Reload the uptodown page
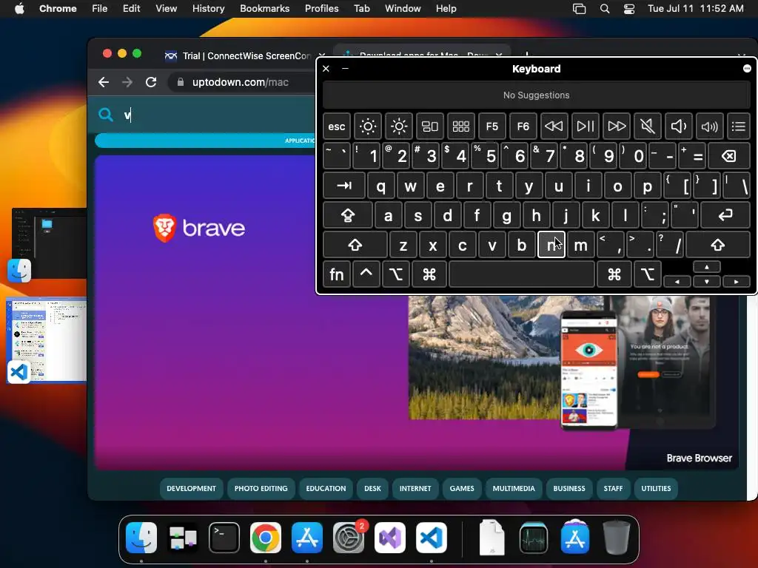The height and width of the screenshot is (568, 758). tap(151, 82)
